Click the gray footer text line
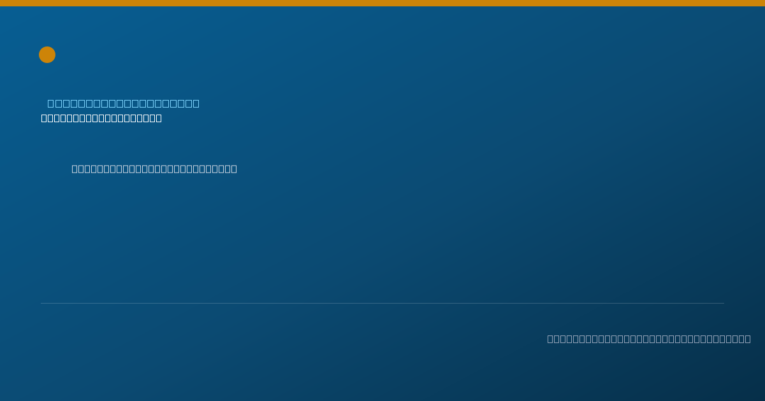 (649, 339)
